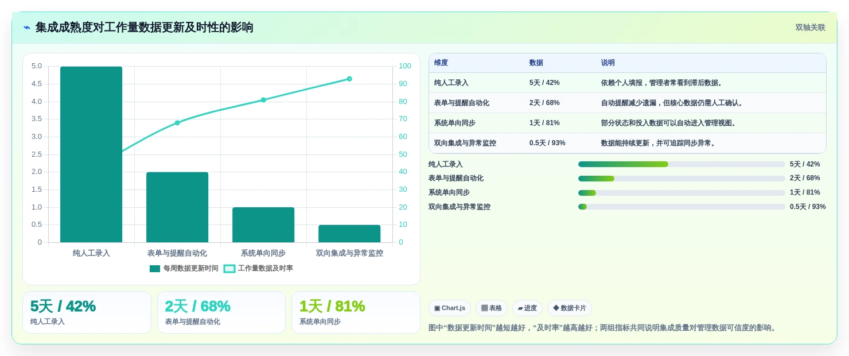Click the 纯人工录入 progress bar
849x356 pixels.
(681, 164)
